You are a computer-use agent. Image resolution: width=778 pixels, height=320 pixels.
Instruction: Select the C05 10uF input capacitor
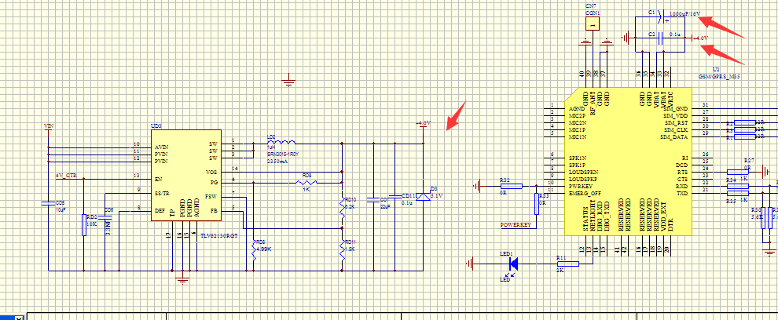tap(48, 204)
